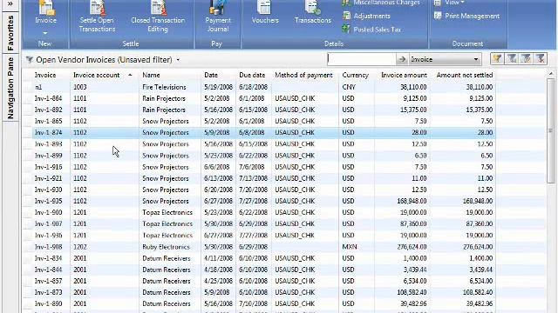Image resolution: width=558 pixels, height=313 pixels.
Task: Open Print Management
Action: click(467, 16)
